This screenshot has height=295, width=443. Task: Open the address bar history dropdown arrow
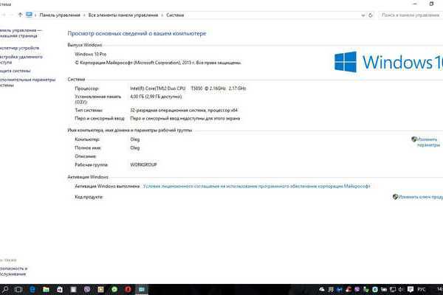[363, 15]
